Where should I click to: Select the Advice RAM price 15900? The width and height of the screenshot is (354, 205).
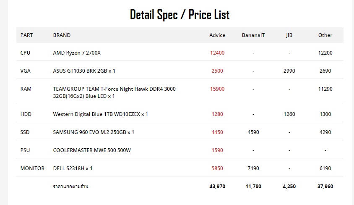tap(217, 89)
